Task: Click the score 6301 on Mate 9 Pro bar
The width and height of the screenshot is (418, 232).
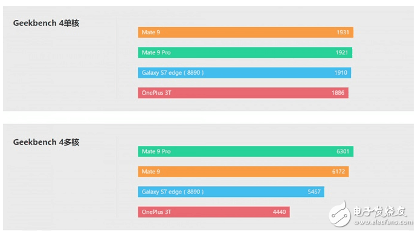Action: coord(343,151)
